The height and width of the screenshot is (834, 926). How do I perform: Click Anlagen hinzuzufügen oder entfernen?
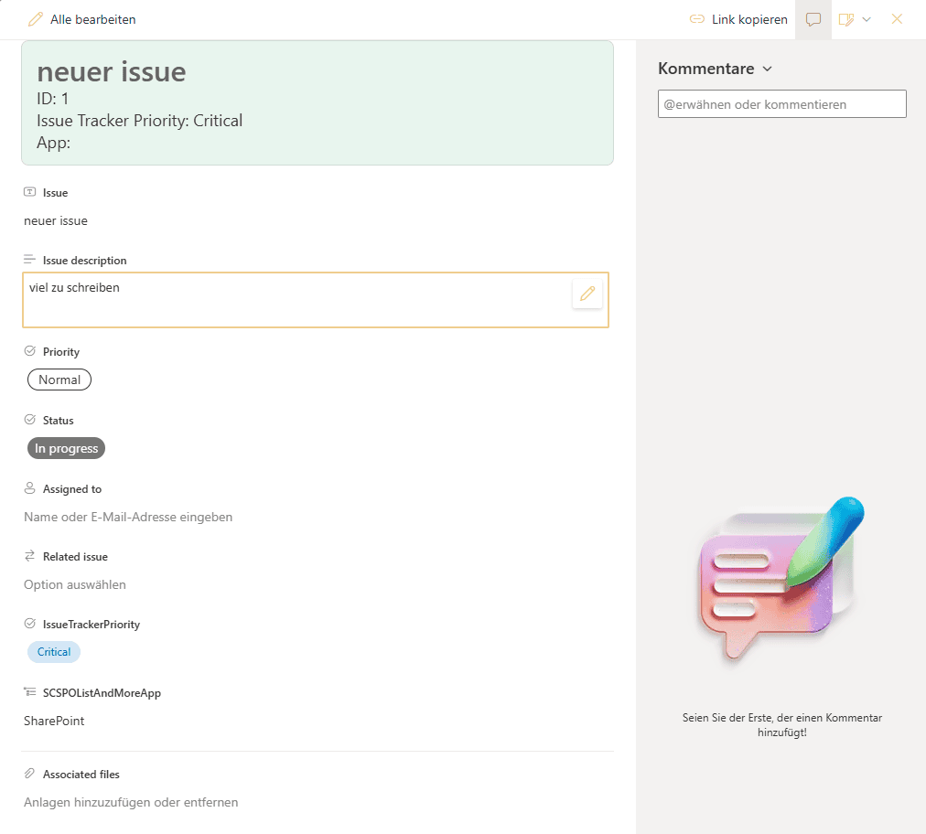point(131,802)
